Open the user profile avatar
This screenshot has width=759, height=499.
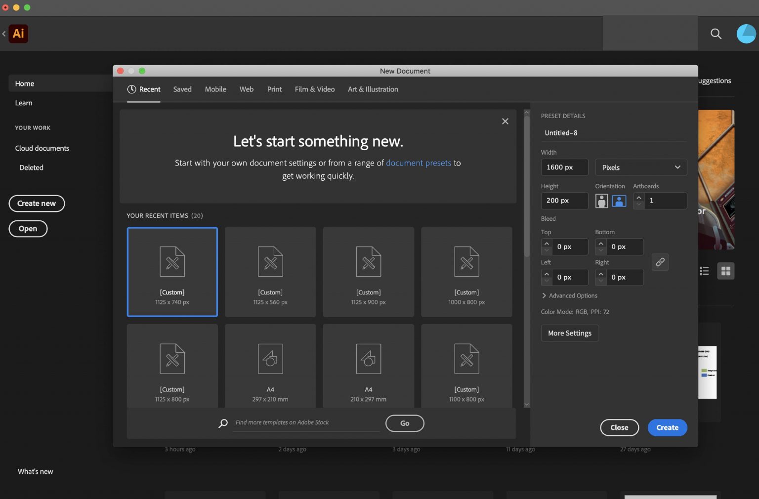coord(746,34)
